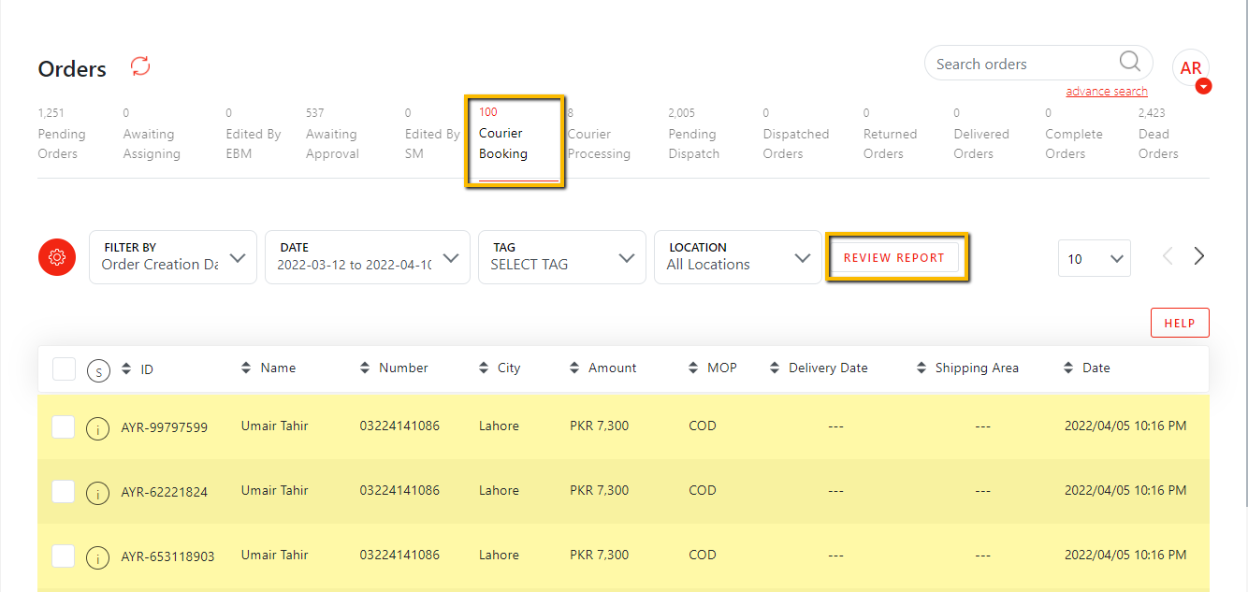Click the circled S column icon
This screenshot has width=1248, height=592.
point(98,370)
